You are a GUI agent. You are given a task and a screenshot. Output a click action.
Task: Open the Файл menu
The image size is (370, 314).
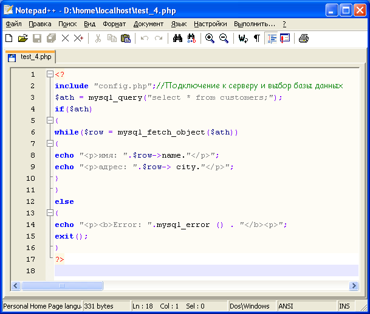13,24
